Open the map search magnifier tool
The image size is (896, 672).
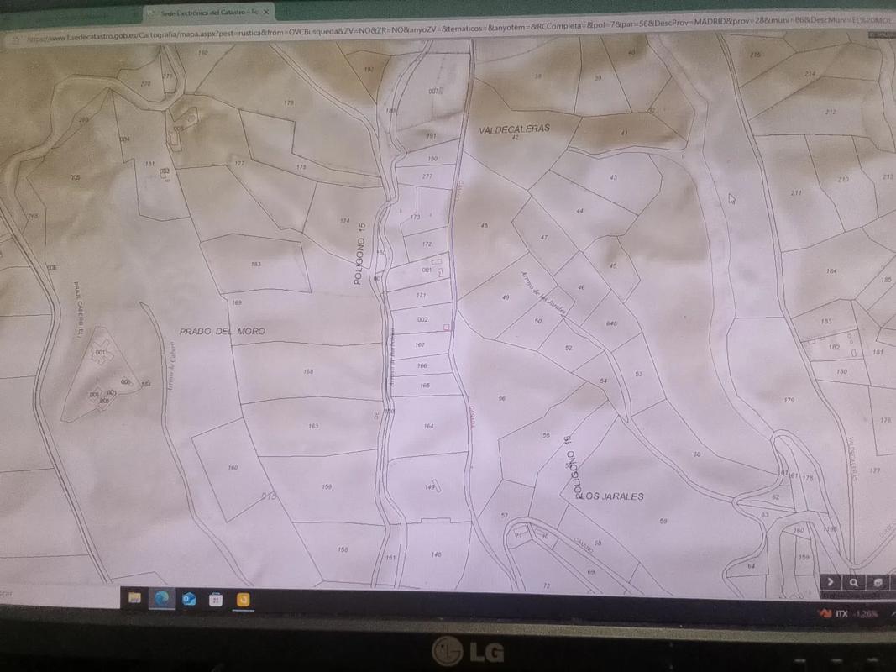click(x=853, y=582)
